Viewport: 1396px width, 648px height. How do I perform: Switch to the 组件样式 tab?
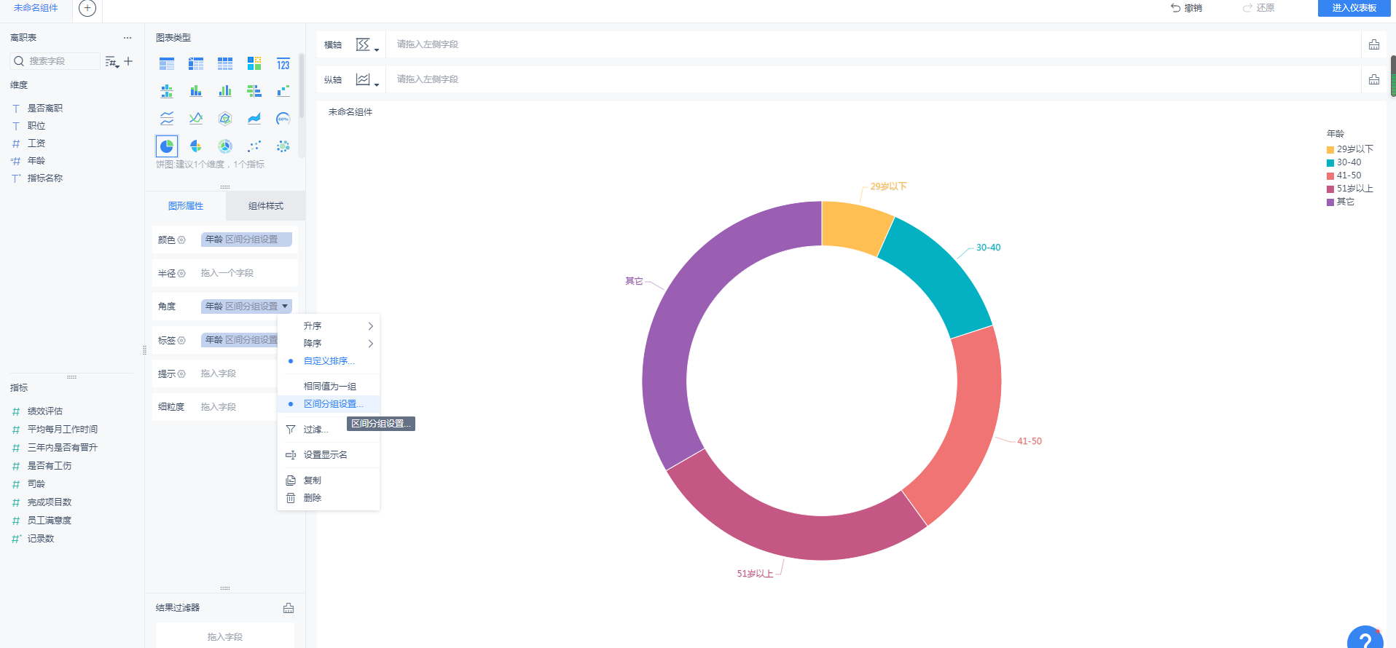point(266,206)
